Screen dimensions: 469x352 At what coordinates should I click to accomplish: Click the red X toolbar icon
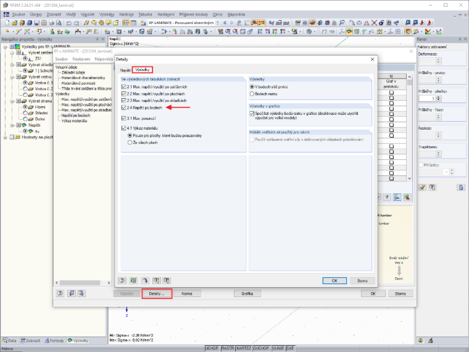pyautogui.click(x=374, y=23)
